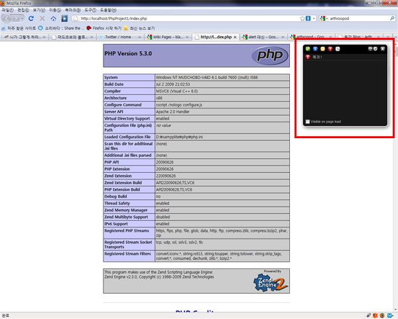Toggle the blue info filter in Blackbird console

(315, 49)
